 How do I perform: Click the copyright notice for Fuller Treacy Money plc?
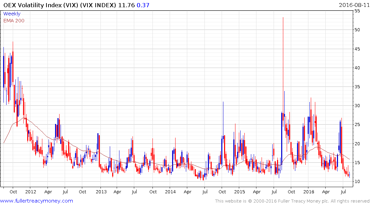292,201
